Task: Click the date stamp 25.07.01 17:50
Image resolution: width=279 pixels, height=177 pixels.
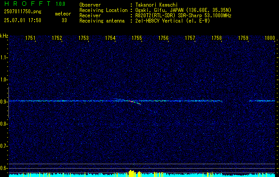Action: click(23, 20)
